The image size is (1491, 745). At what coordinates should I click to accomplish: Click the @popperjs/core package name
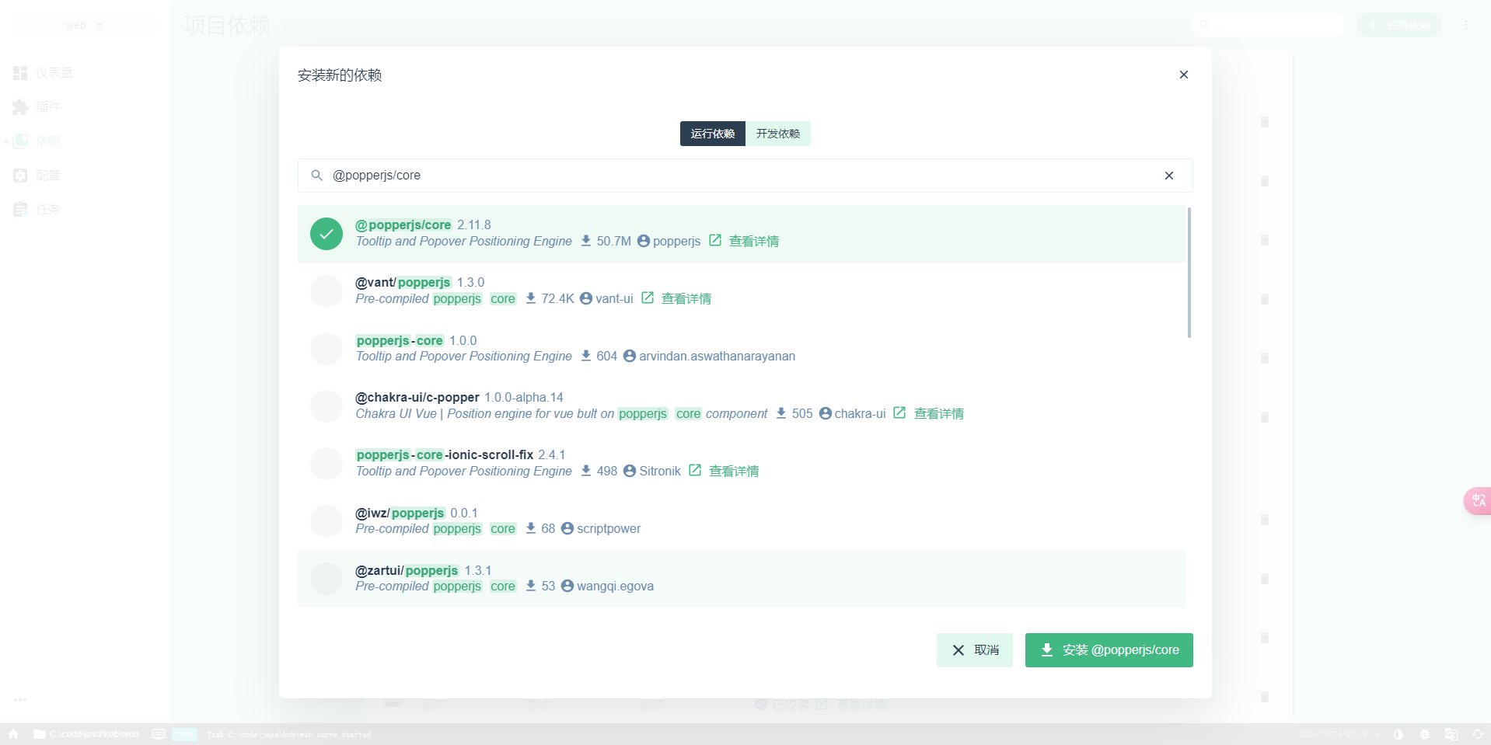[403, 225]
